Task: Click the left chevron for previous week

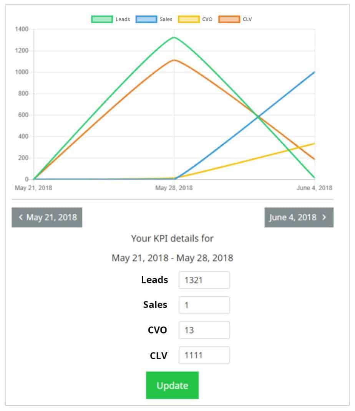Action: [21, 218]
